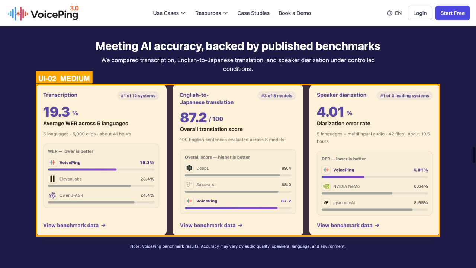Click 'DER — lower is better' label
This screenshot has width=476, height=268.
pyautogui.click(x=344, y=159)
